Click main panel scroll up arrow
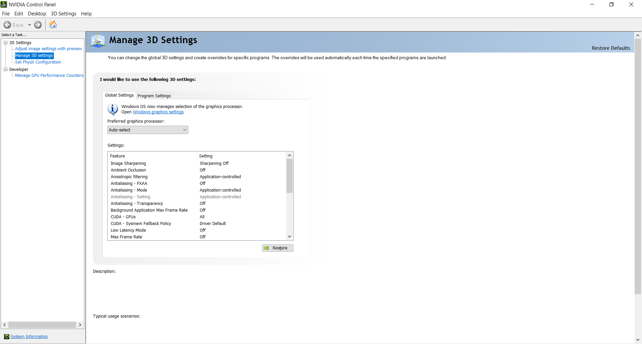This screenshot has width=642, height=344. point(638,35)
